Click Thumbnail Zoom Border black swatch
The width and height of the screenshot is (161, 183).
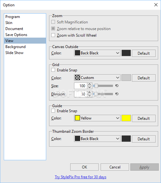click(x=126, y=139)
